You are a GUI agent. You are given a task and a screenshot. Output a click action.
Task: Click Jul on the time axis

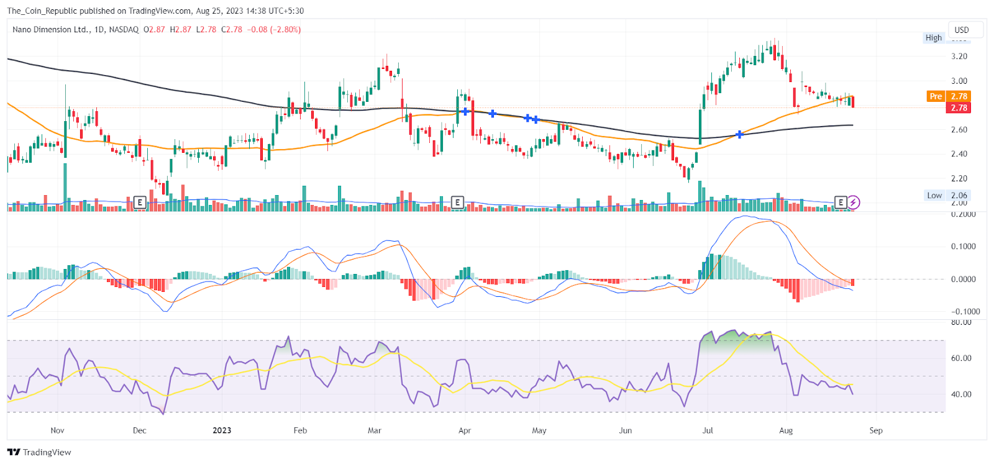708,430
